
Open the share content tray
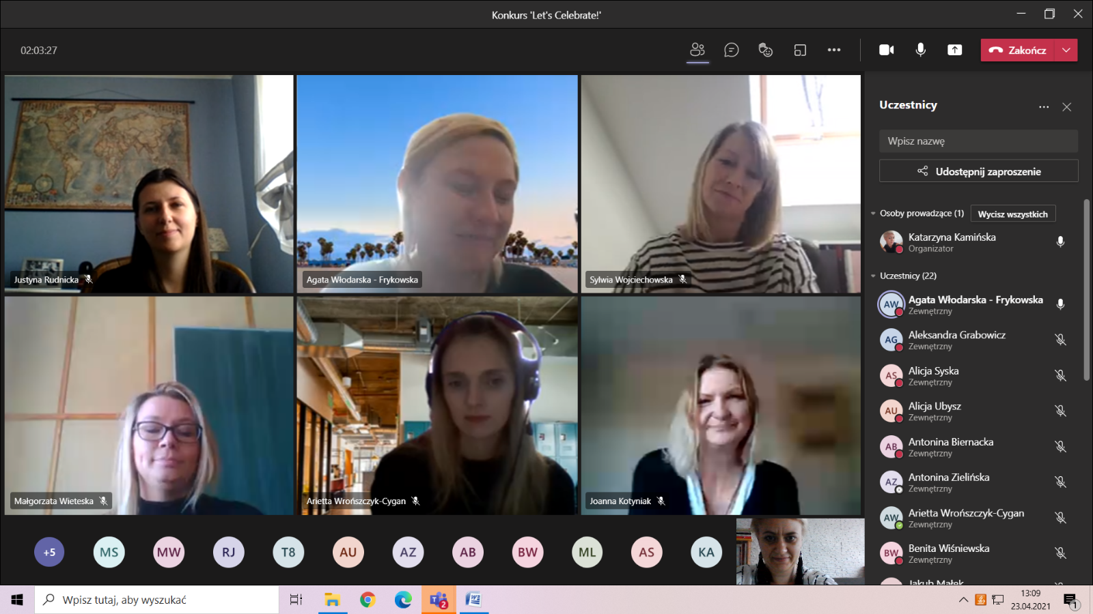pos(955,50)
